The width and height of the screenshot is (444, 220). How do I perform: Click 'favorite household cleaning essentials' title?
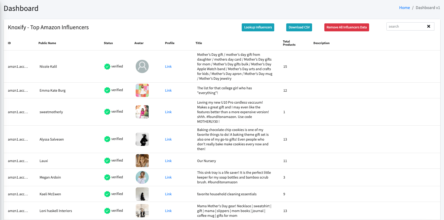tap(227, 194)
